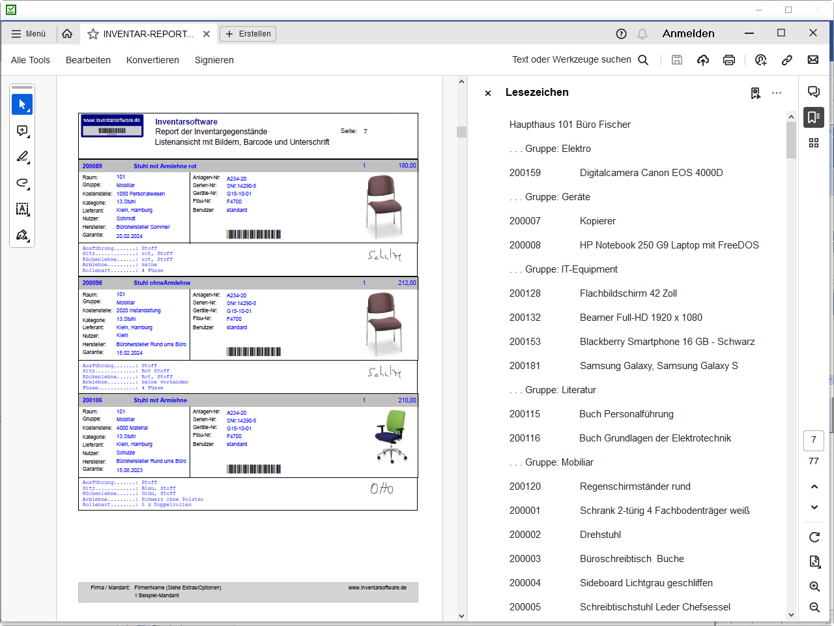Rotate the page with the rotate icon
Image resolution: width=834 pixels, height=626 pixels.
814,537
